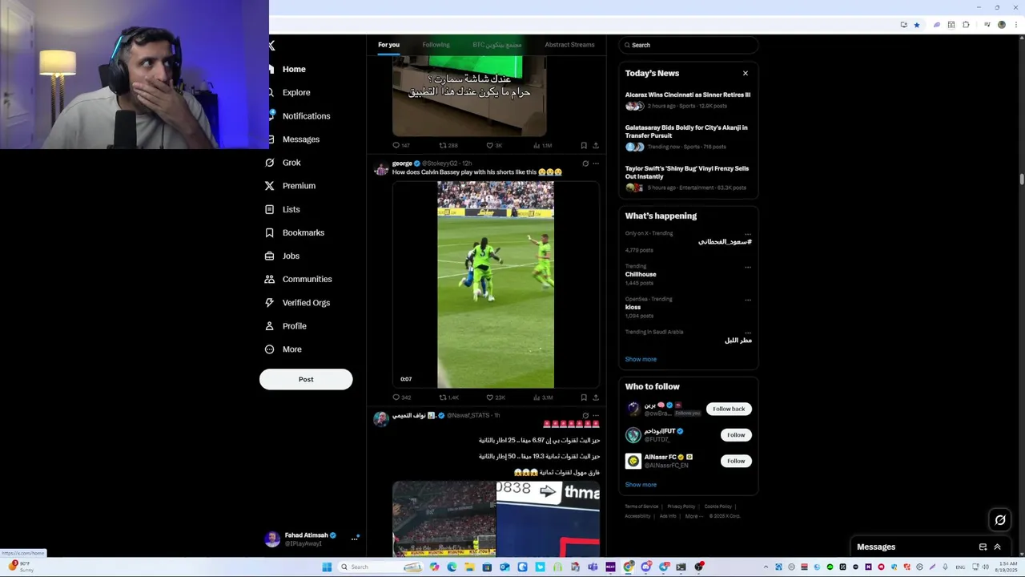Open the Chrome three-dot menu

tap(1016, 25)
